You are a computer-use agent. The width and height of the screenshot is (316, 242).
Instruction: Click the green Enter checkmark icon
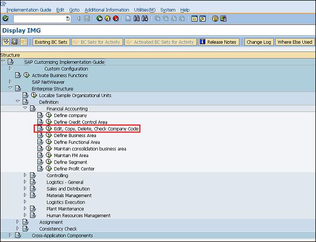pos(5,18)
